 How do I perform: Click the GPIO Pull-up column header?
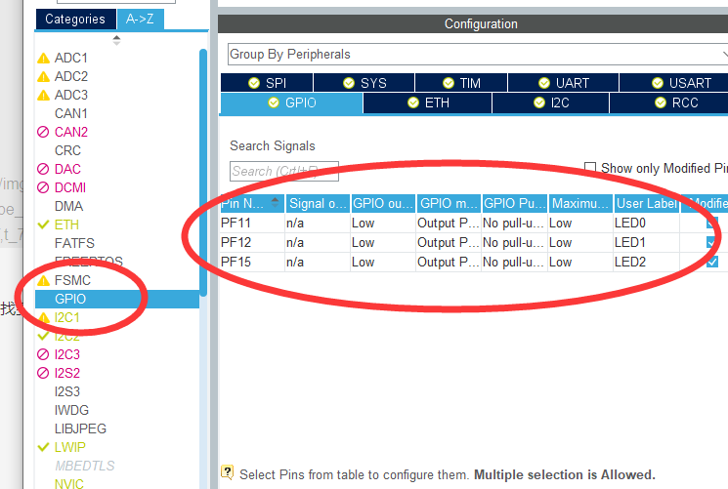(515, 203)
